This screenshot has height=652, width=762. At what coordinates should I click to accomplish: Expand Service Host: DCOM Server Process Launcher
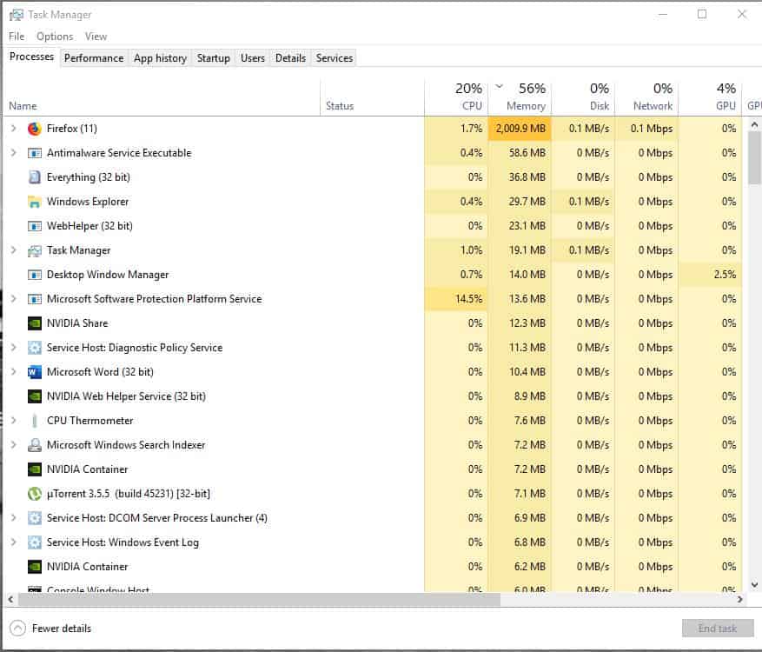(x=14, y=517)
